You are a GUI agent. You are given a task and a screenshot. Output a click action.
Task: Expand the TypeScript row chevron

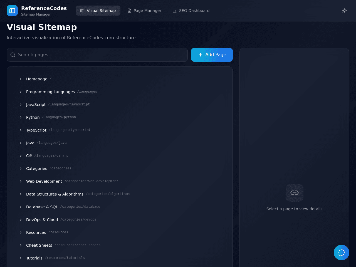click(x=21, y=130)
